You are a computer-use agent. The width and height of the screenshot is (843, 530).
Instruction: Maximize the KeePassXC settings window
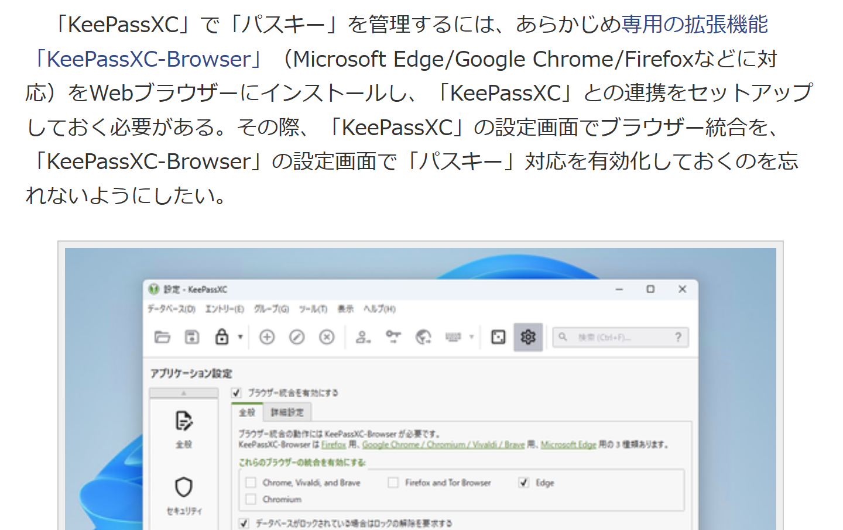click(x=650, y=289)
